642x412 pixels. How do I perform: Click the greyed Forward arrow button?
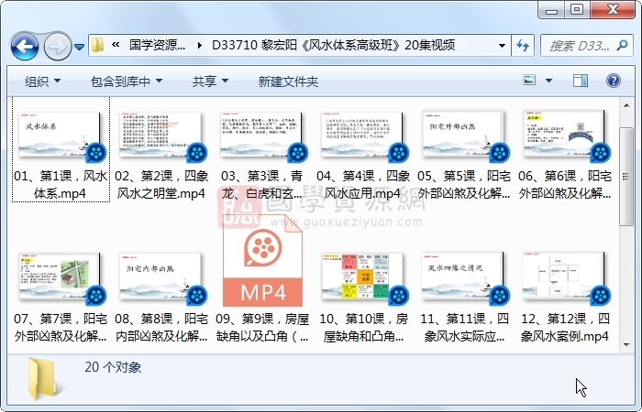(57, 47)
